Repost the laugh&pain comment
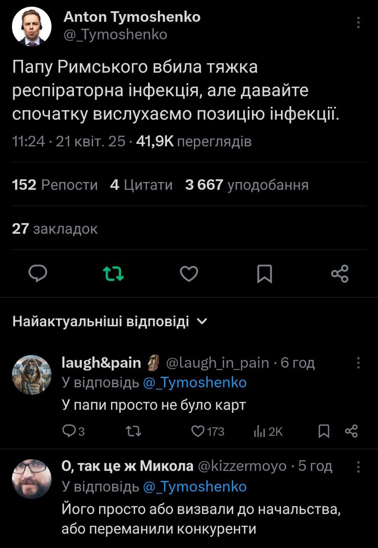 click(135, 432)
